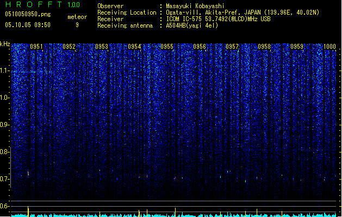Screen dimensions: 342x217
Task: Click the 0956 time marker
Action: point(200,47)
